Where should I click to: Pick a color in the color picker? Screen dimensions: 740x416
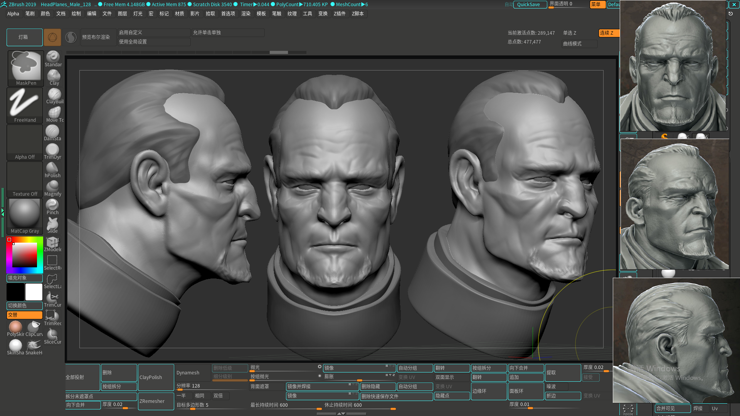(x=25, y=255)
